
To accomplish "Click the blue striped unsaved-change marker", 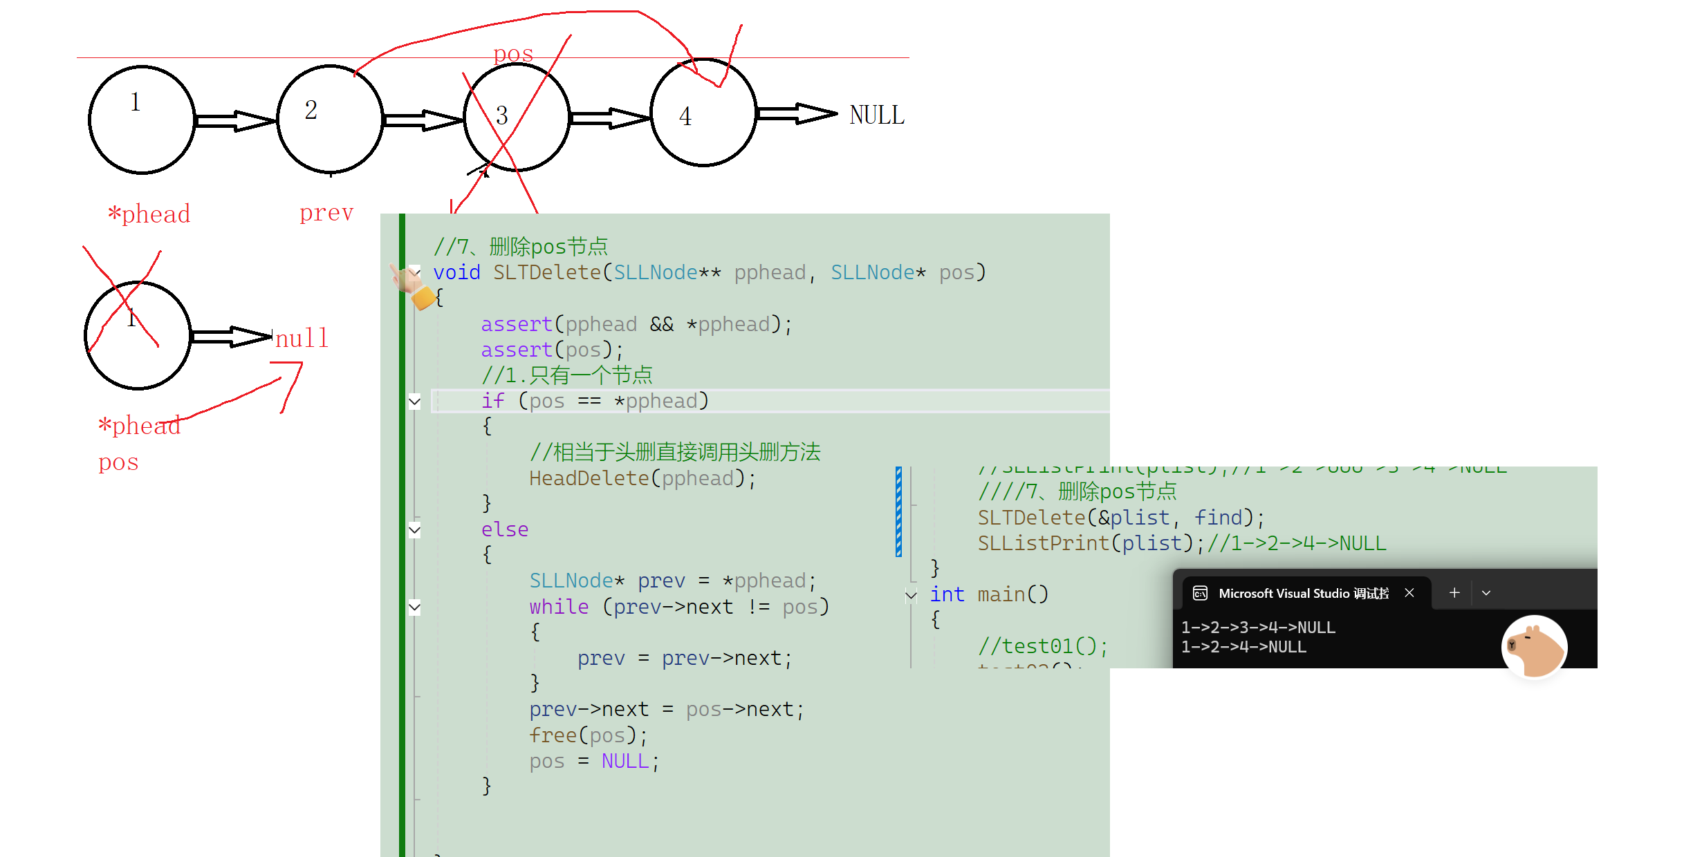I will tap(898, 511).
